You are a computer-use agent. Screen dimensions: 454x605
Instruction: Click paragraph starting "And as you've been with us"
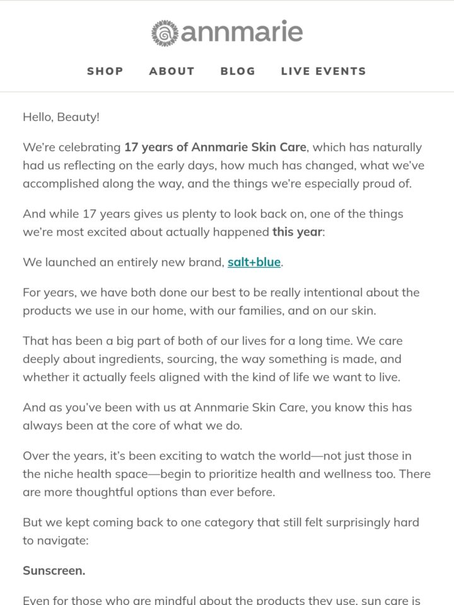pyautogui.click(x=218, y=417)
